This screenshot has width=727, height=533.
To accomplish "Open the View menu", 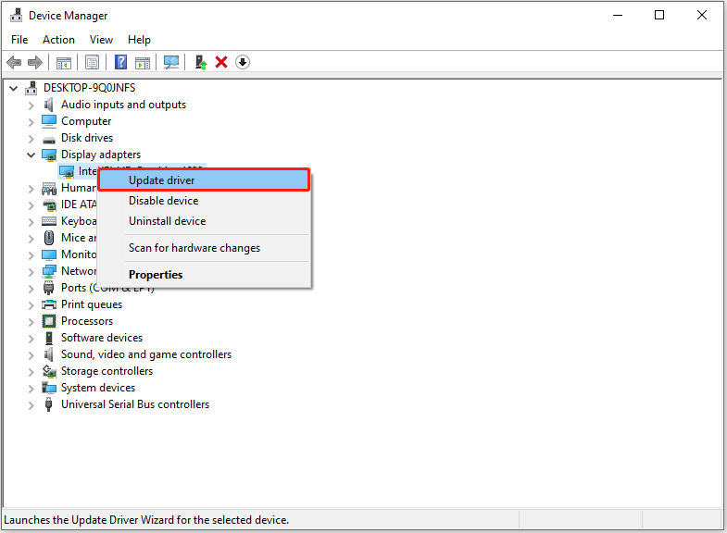I will coord(101,40).
